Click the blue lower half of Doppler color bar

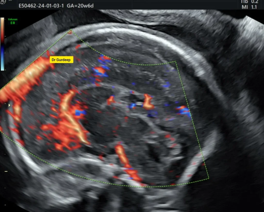pyautogui.click(x=3, y=58)
